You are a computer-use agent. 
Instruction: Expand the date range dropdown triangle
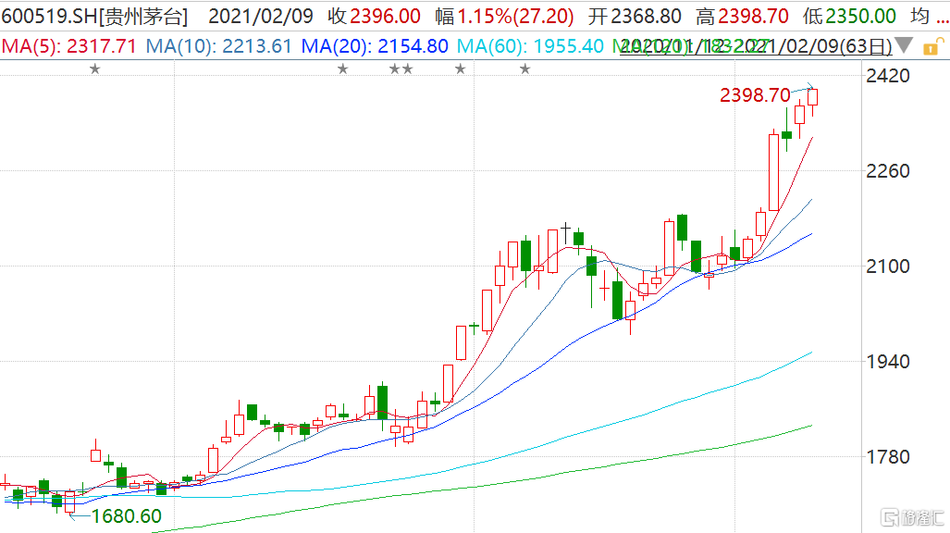904,45
